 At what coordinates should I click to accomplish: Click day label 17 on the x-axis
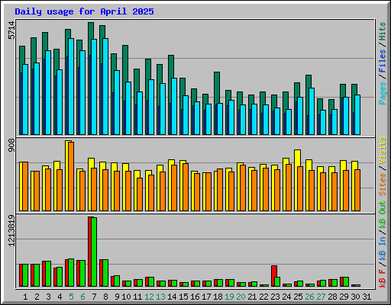pyautogui.click(x=206, y=297)
